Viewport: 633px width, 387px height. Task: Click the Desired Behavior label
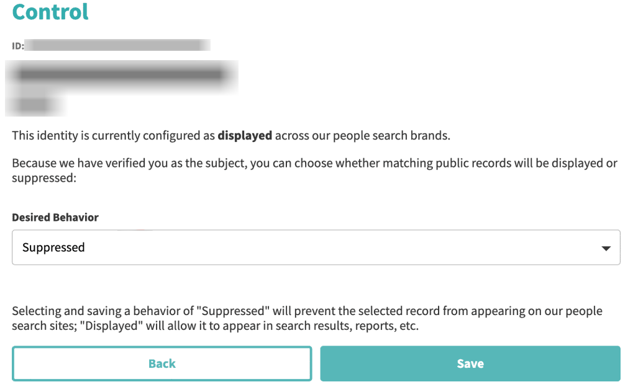(55, 217)
